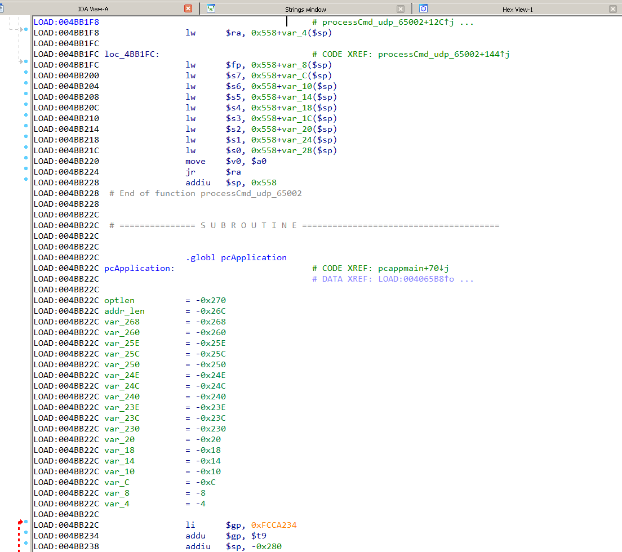The height and width of the screenshot is (552, 622).
Task: Select the pcApplication: function label
Action: (x=139, y=268)
